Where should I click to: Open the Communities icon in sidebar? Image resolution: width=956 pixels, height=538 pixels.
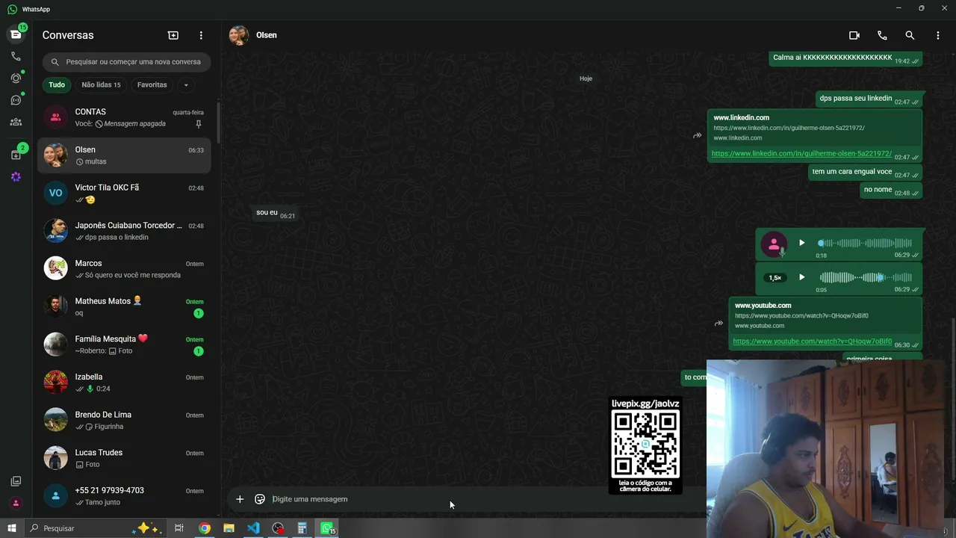16,122
